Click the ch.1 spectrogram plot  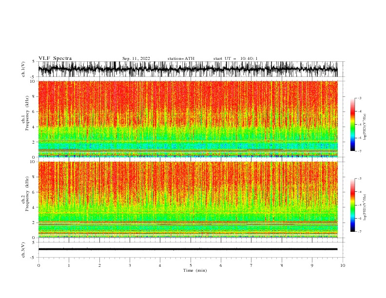[x=188, y=119]
